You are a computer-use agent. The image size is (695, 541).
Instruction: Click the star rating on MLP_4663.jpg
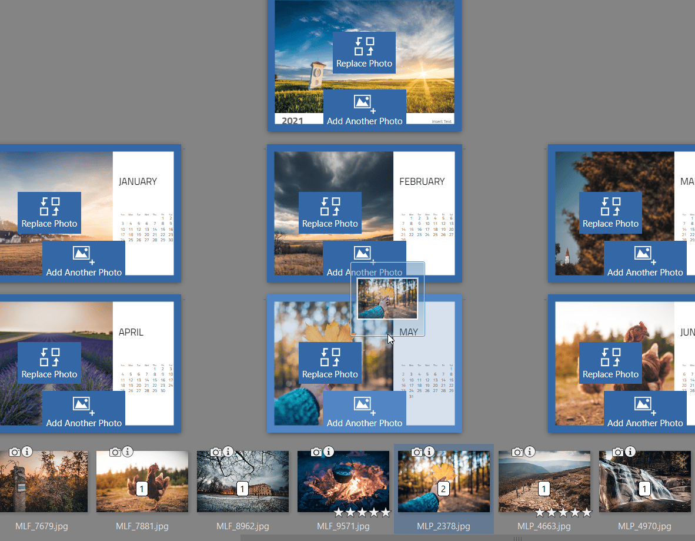click(x=563, y=513)
